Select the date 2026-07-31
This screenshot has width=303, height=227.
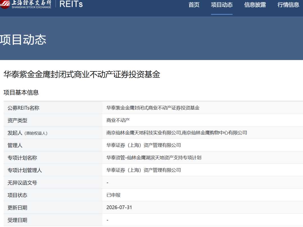(x=119, y=207)
